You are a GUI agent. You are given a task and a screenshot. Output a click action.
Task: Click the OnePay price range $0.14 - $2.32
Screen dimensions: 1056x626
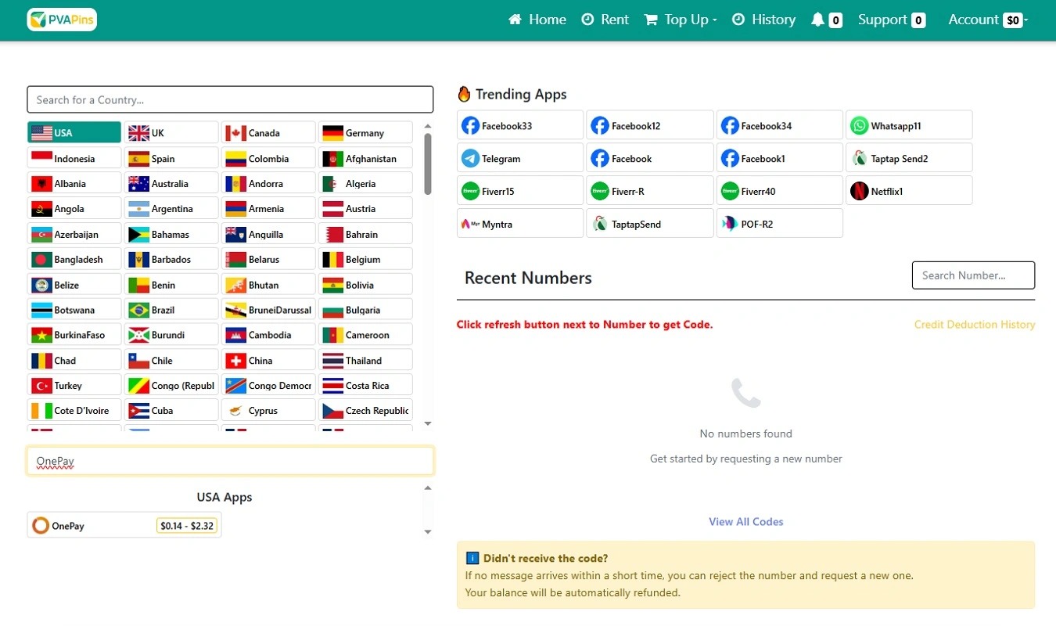[187, 526]
